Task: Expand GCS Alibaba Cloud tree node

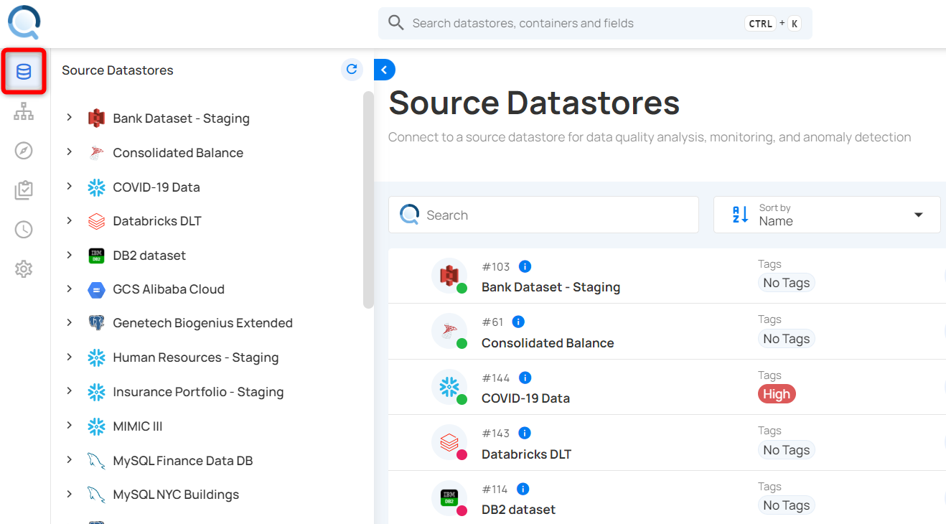Action: [70, 289]
